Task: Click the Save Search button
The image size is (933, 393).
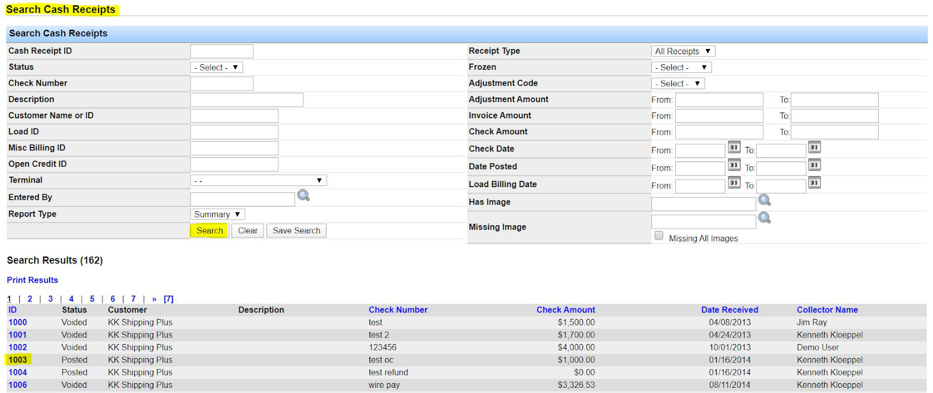Action: pos(296,230)
